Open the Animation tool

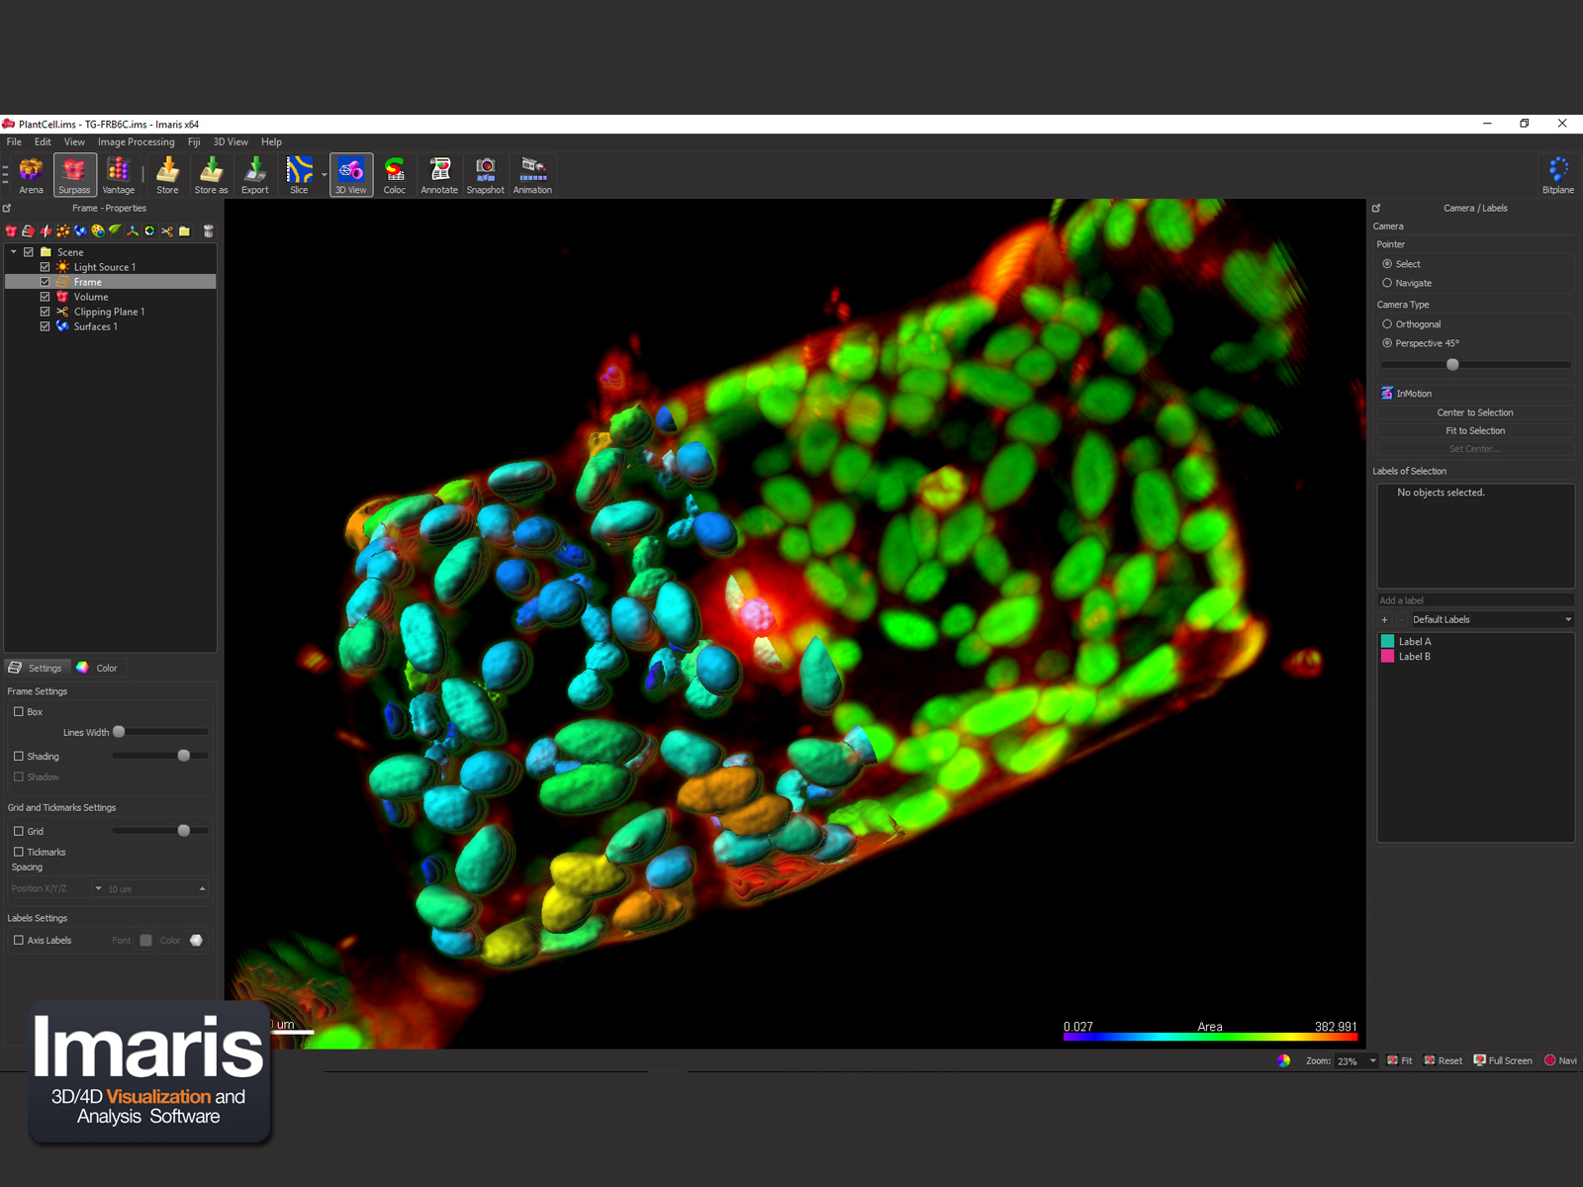(532, 175)
